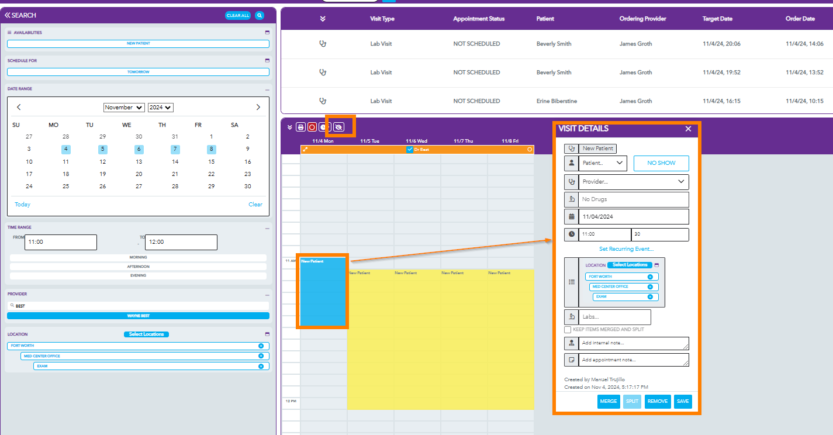
Task: Select November 6 in the calendar
Action: click(x=139, y=149)
